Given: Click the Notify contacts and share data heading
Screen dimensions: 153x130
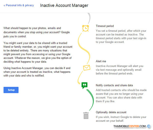Looking at the screenshot, I should 114,85.
